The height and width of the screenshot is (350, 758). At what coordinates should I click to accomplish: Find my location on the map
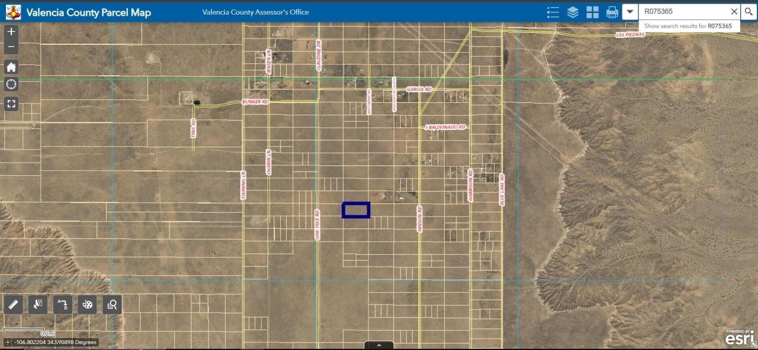[x=11, y=85]
